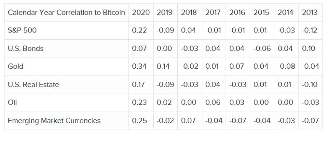
Task: Click Emerging Market Currencies 2020 value 0.25
Action: coord(139,121)
